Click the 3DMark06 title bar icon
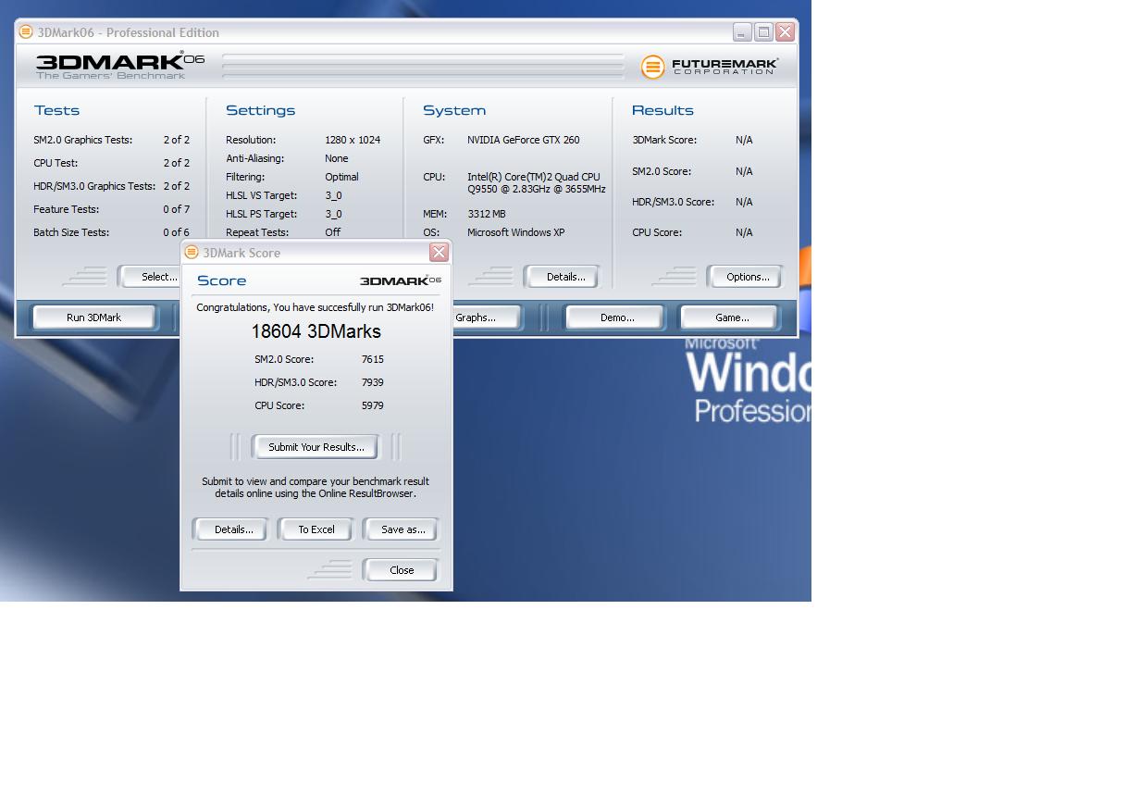1127x809 pixels. point(26,31)
